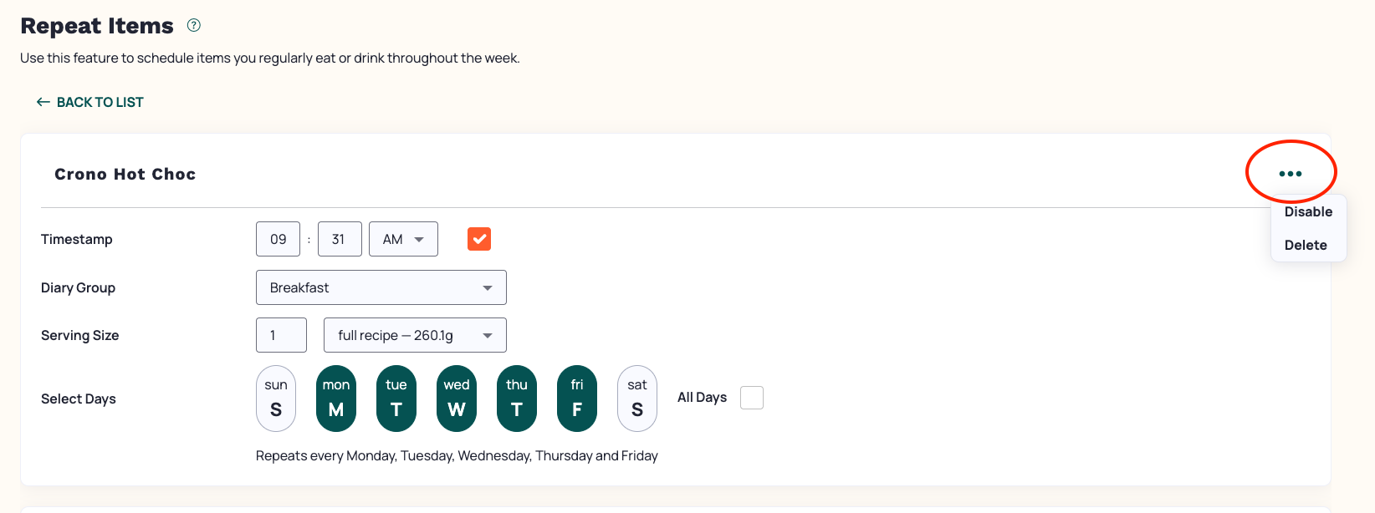Check the All Days checkbox
This screenshot has width=1375, height=513.
point(752,398)
